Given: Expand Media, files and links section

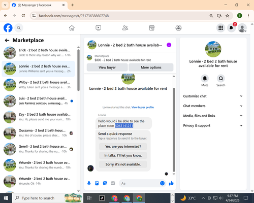Looking at the screenshot, I should 213,116.
